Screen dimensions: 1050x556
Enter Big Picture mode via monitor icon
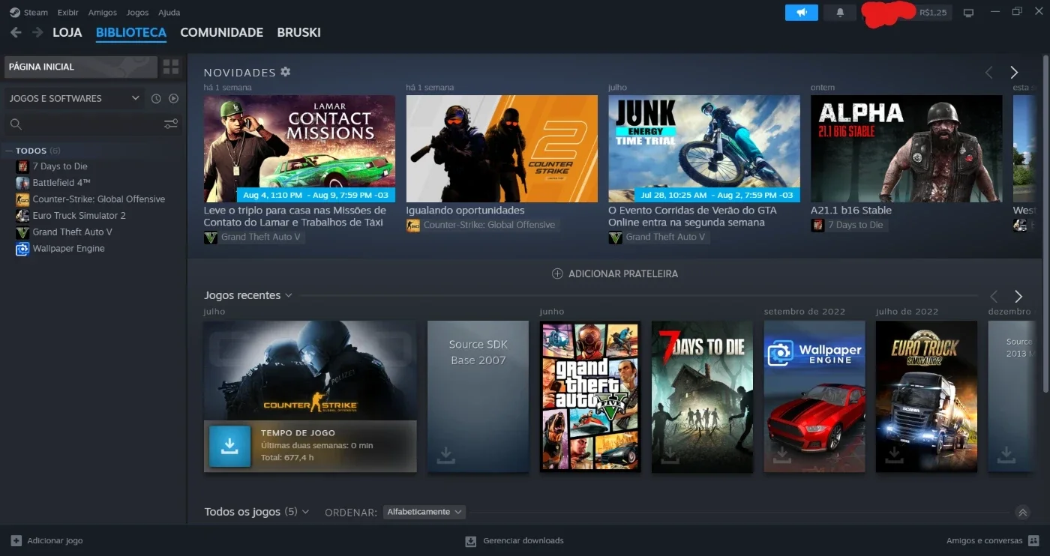968,13
